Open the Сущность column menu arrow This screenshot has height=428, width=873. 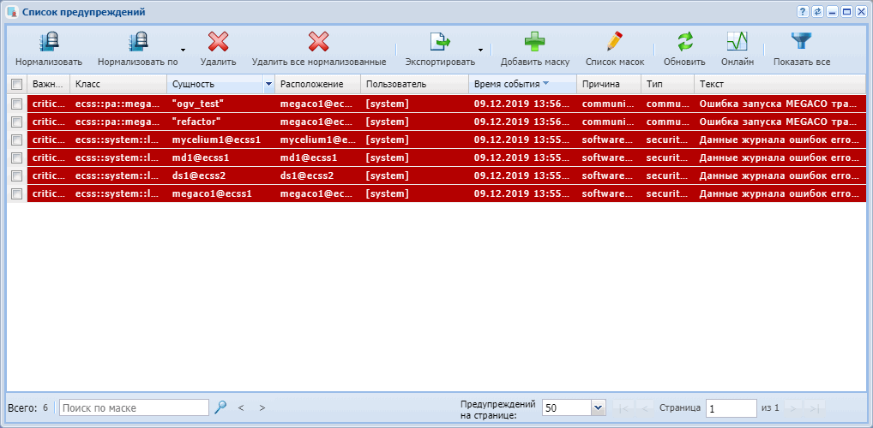point(269,85)
